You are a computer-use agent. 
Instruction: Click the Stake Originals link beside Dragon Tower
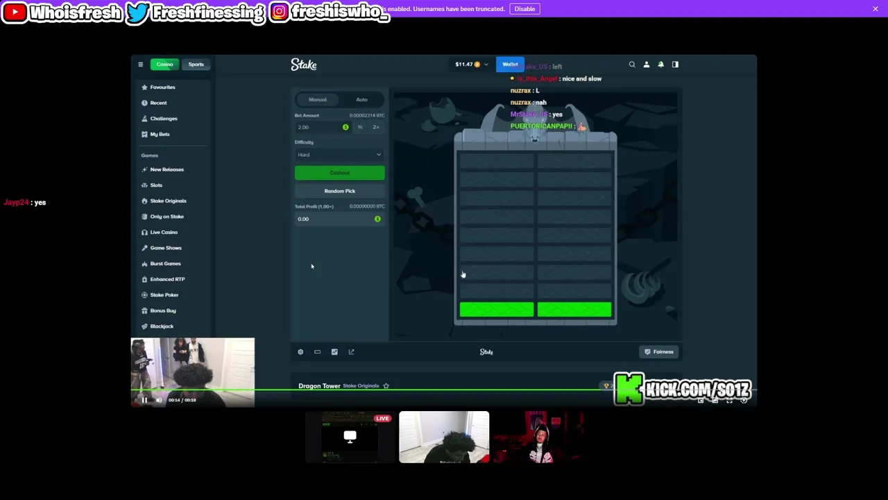(361, 386)
